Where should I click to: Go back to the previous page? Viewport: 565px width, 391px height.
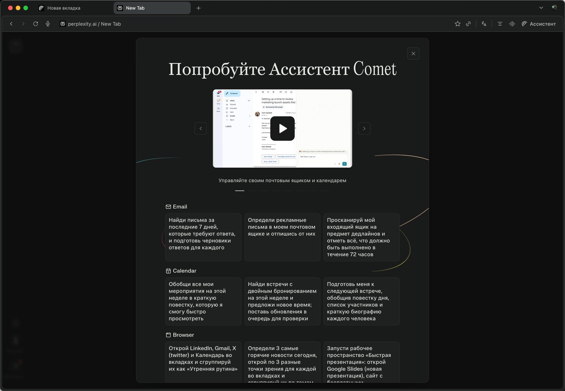click(11, 24)
